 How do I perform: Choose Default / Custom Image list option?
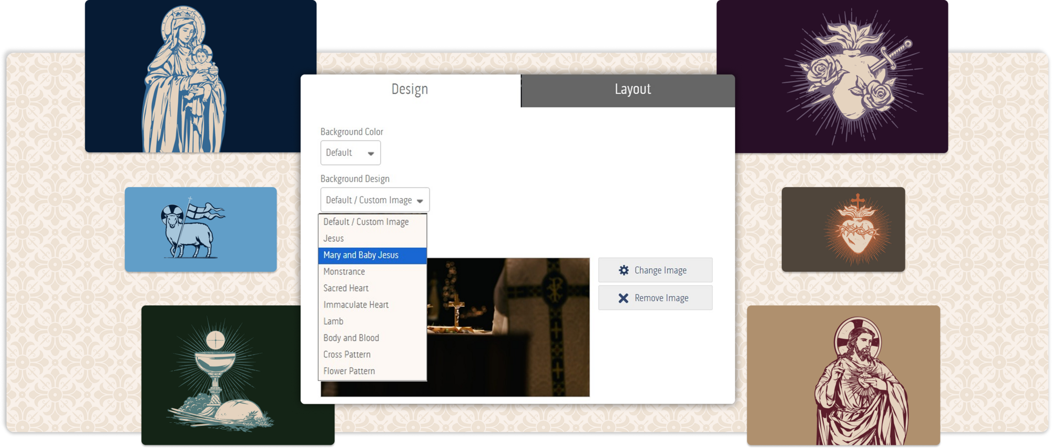coord(372,222)
